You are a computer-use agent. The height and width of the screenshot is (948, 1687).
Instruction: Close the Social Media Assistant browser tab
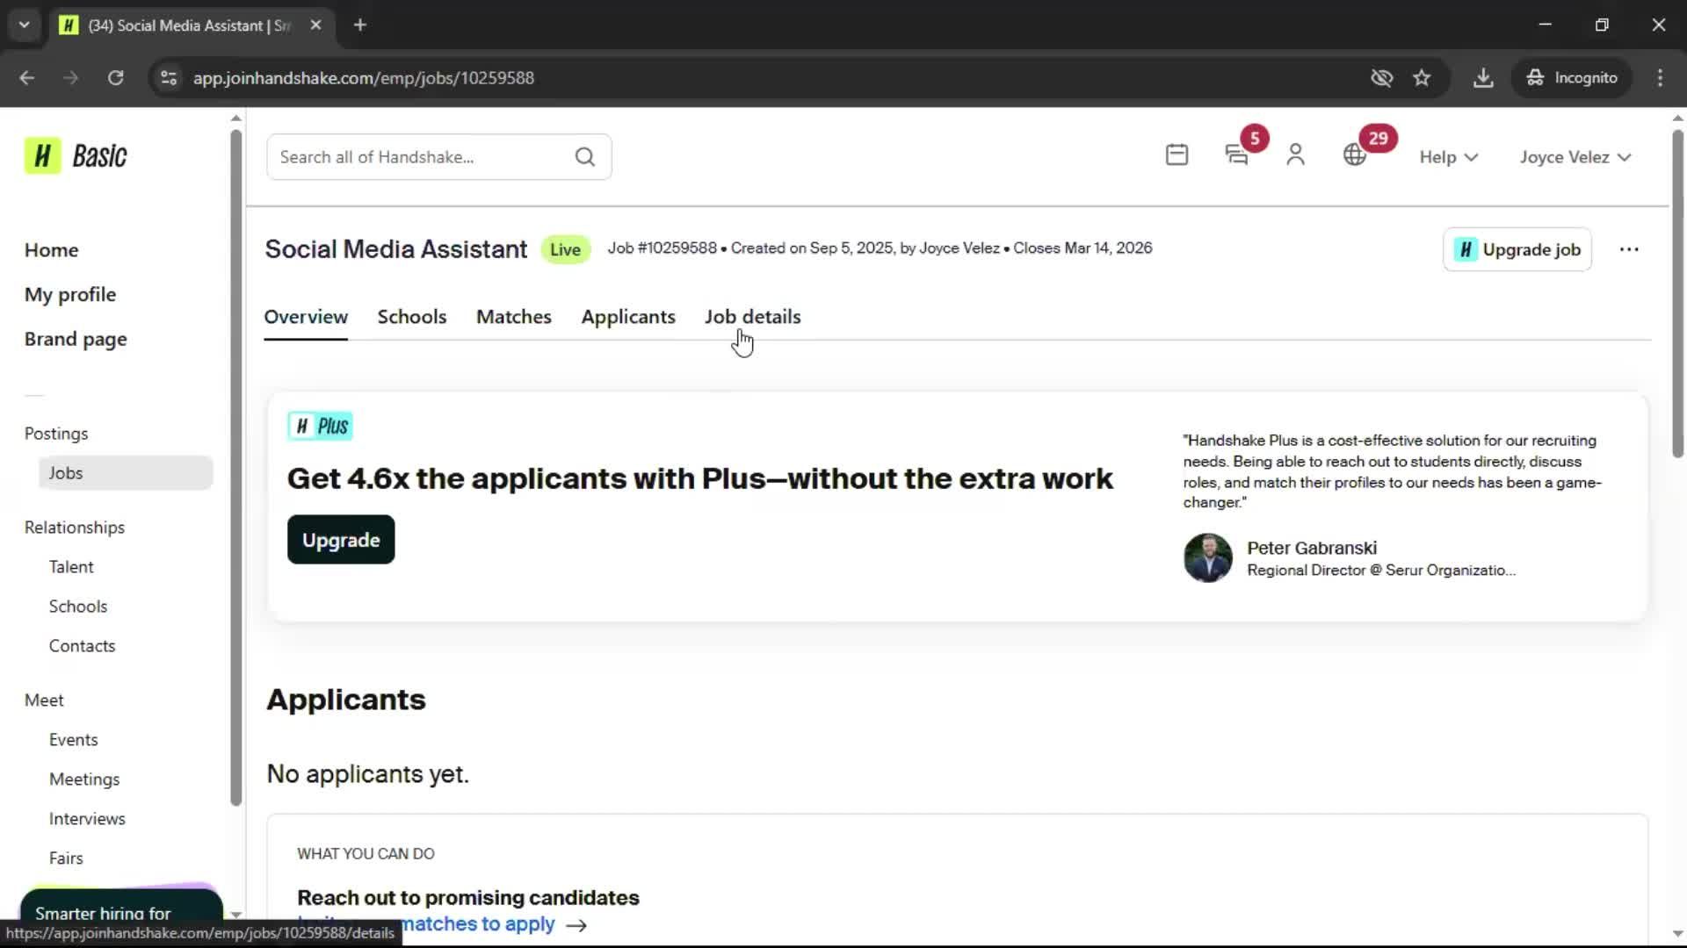[x=316, y=25]
